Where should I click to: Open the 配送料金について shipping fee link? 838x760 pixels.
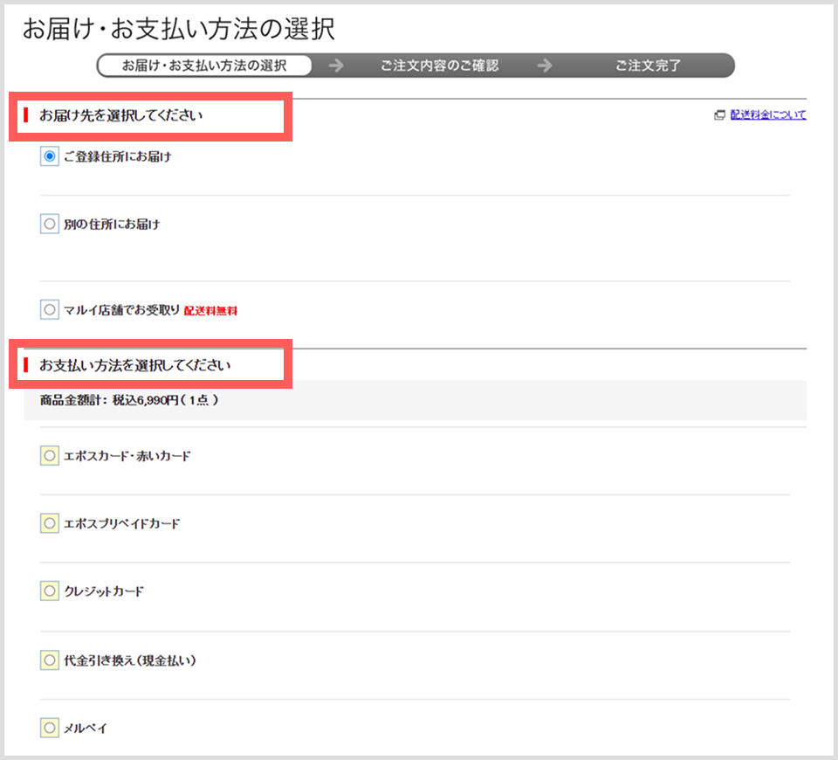pos(767,114)
